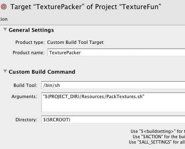Click the "Arguments:" label
The width and height of the screenshot is (185, 149).
pyautogui.click(x=24, y=96)
